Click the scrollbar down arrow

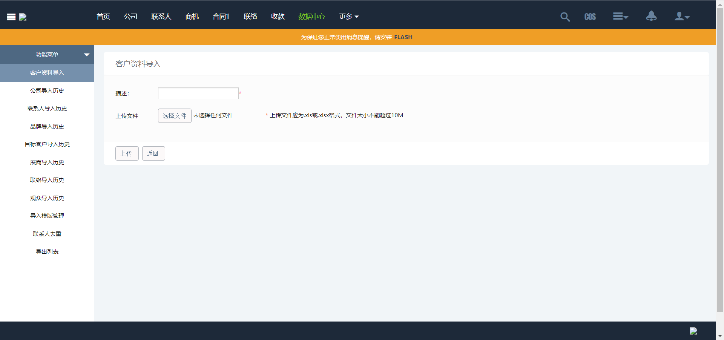point(720,336)
